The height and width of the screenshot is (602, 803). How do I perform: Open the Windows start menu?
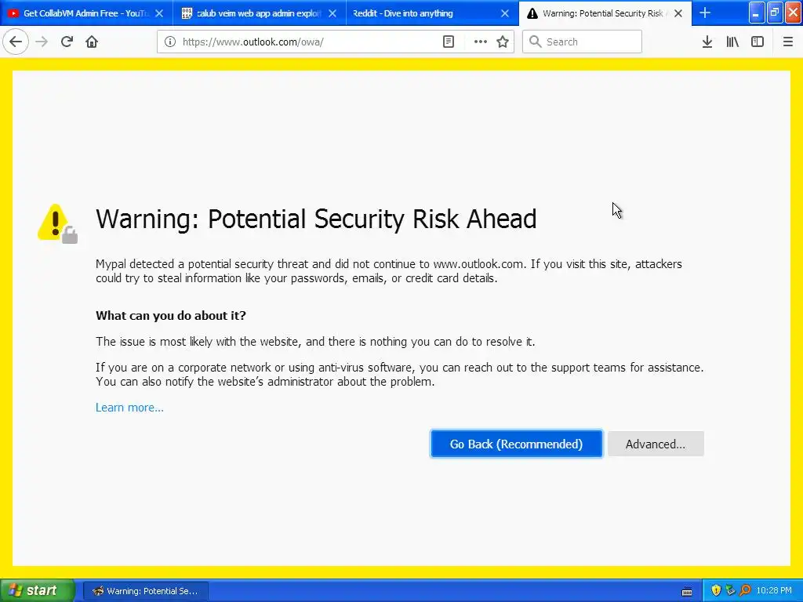click(37, 591)
